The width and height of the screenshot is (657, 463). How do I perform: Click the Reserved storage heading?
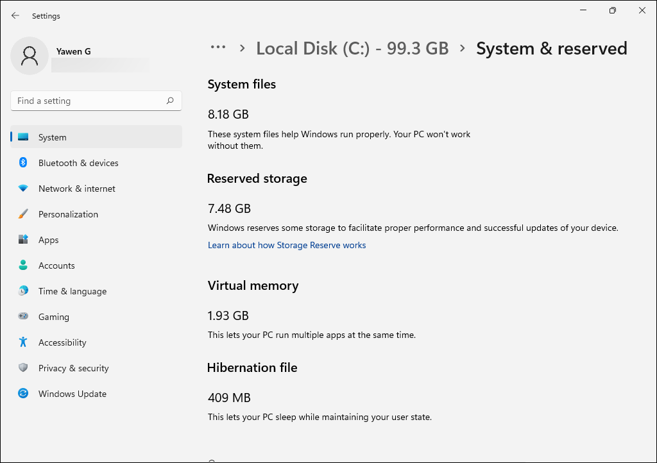[x=257, y=179]
